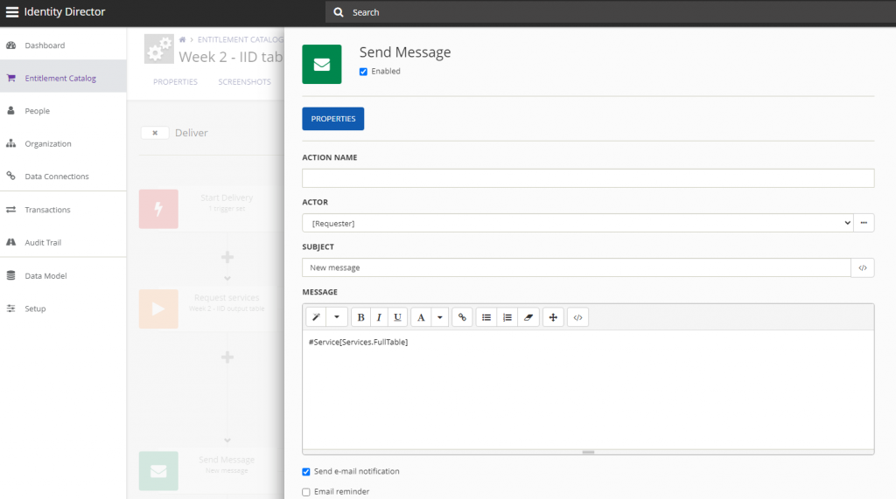The image size is (896, 499).
Task: Open the Screenshots tab
Action: click(x=245, y=81)
